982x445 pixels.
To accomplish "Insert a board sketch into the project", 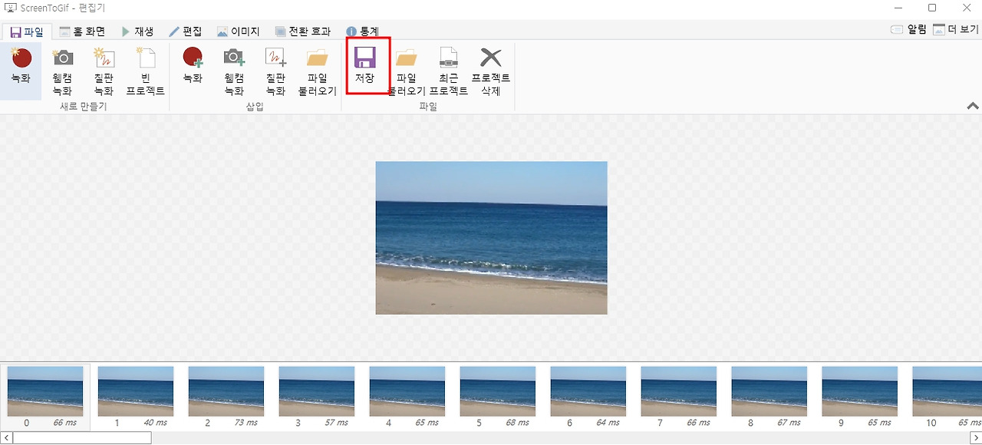I will point(275,69).
